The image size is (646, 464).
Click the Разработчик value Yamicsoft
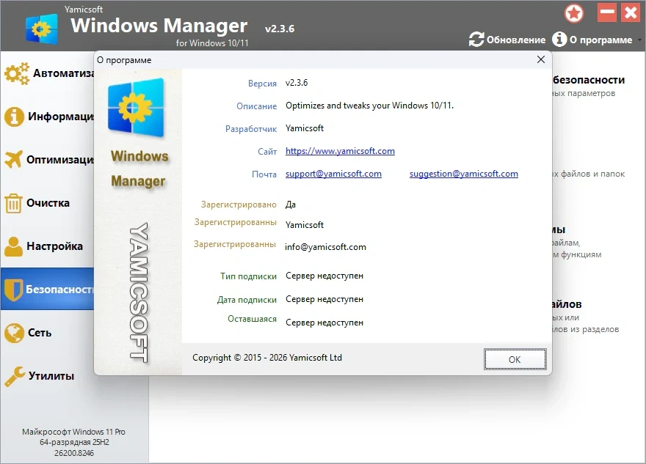pyautogui.click(x=305, y=128)
